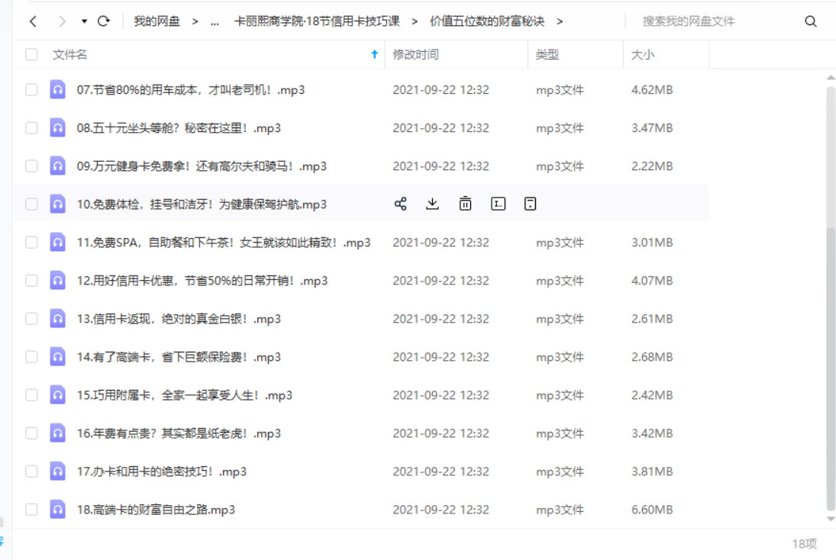
Task: Check the box for 07.节省80%的用车成本 file
Action: tap(31, 89)
